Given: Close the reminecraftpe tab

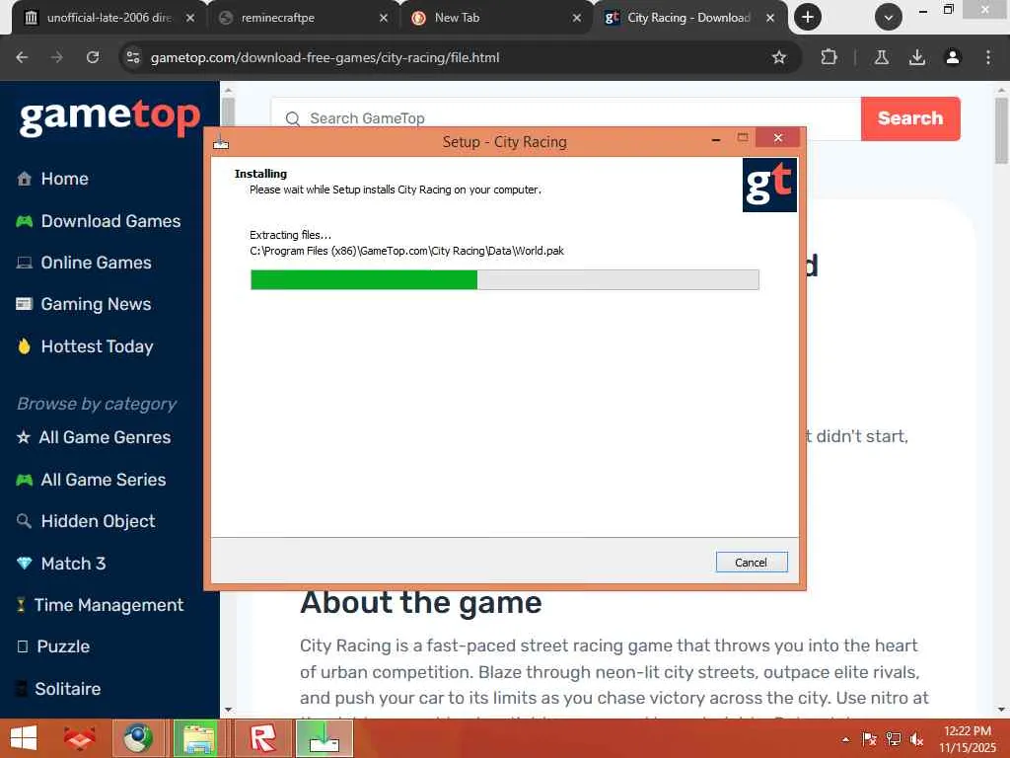Looking at the screenshot, I should [x=384, y=18].
